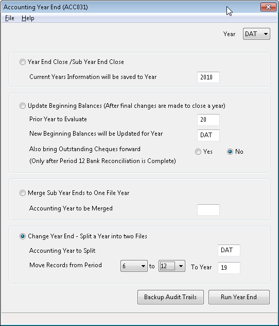
Task: Click Accounting Year to Split field
Action: point(229,250)
